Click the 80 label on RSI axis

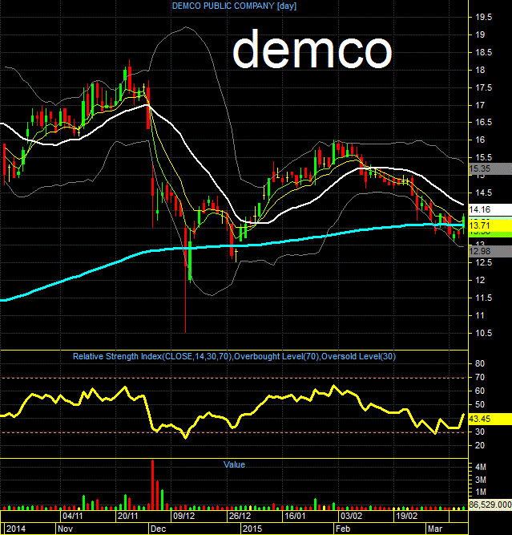point(480,363)
